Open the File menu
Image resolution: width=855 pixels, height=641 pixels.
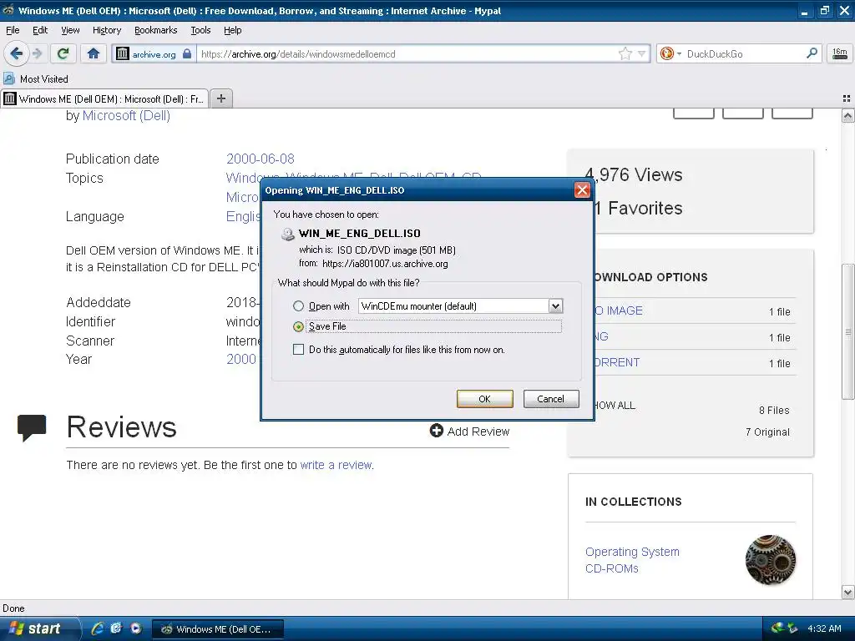(x=13, y=30)
